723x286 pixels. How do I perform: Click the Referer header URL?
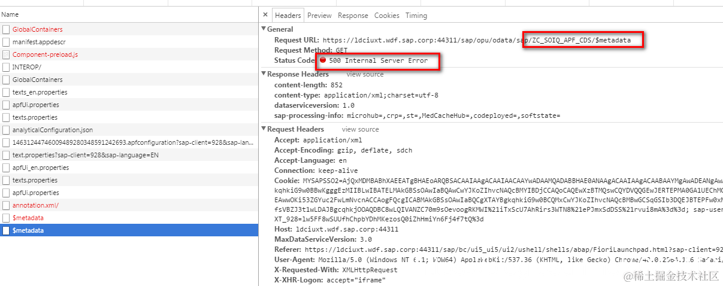513,250
